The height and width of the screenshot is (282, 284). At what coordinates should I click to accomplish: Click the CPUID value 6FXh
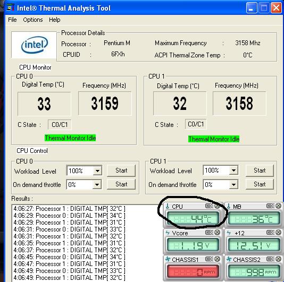point(118,54)
